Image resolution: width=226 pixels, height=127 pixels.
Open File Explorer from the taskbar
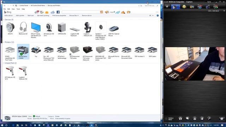(18, 125)
